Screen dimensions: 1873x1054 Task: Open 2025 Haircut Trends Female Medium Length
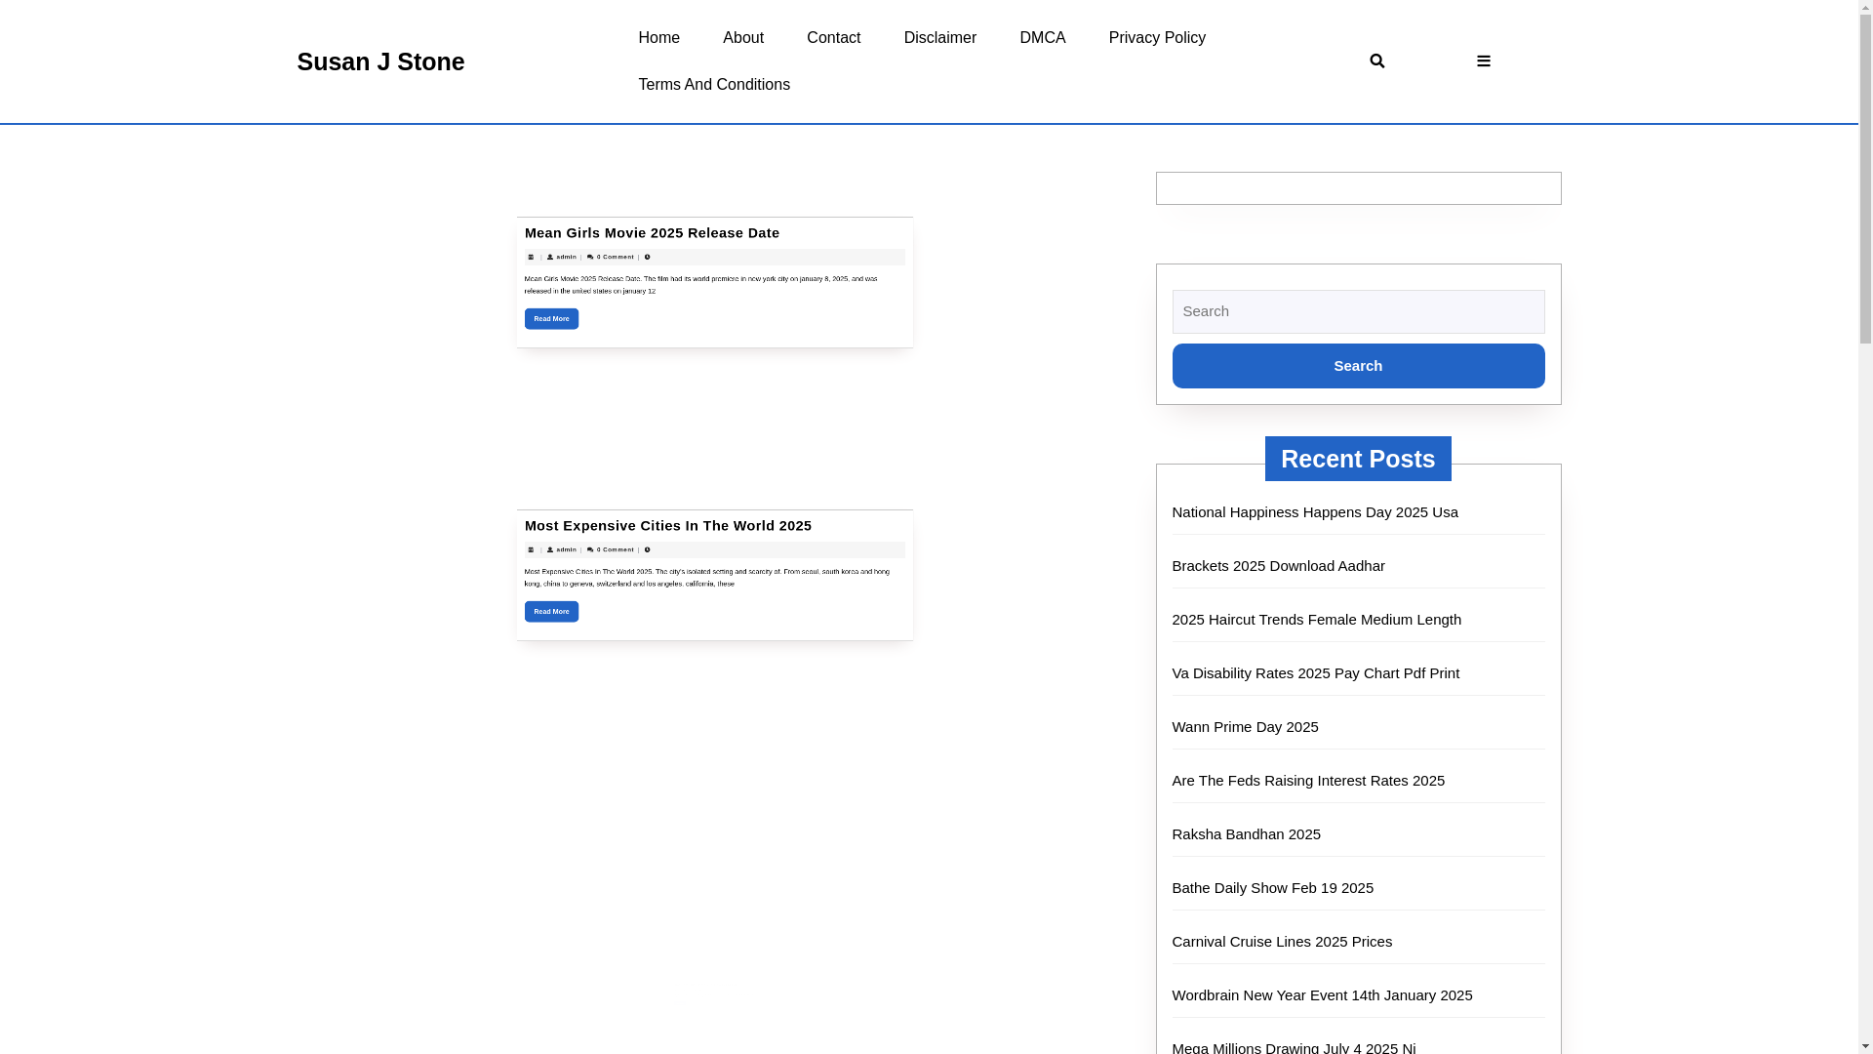tap(1316, 619)
